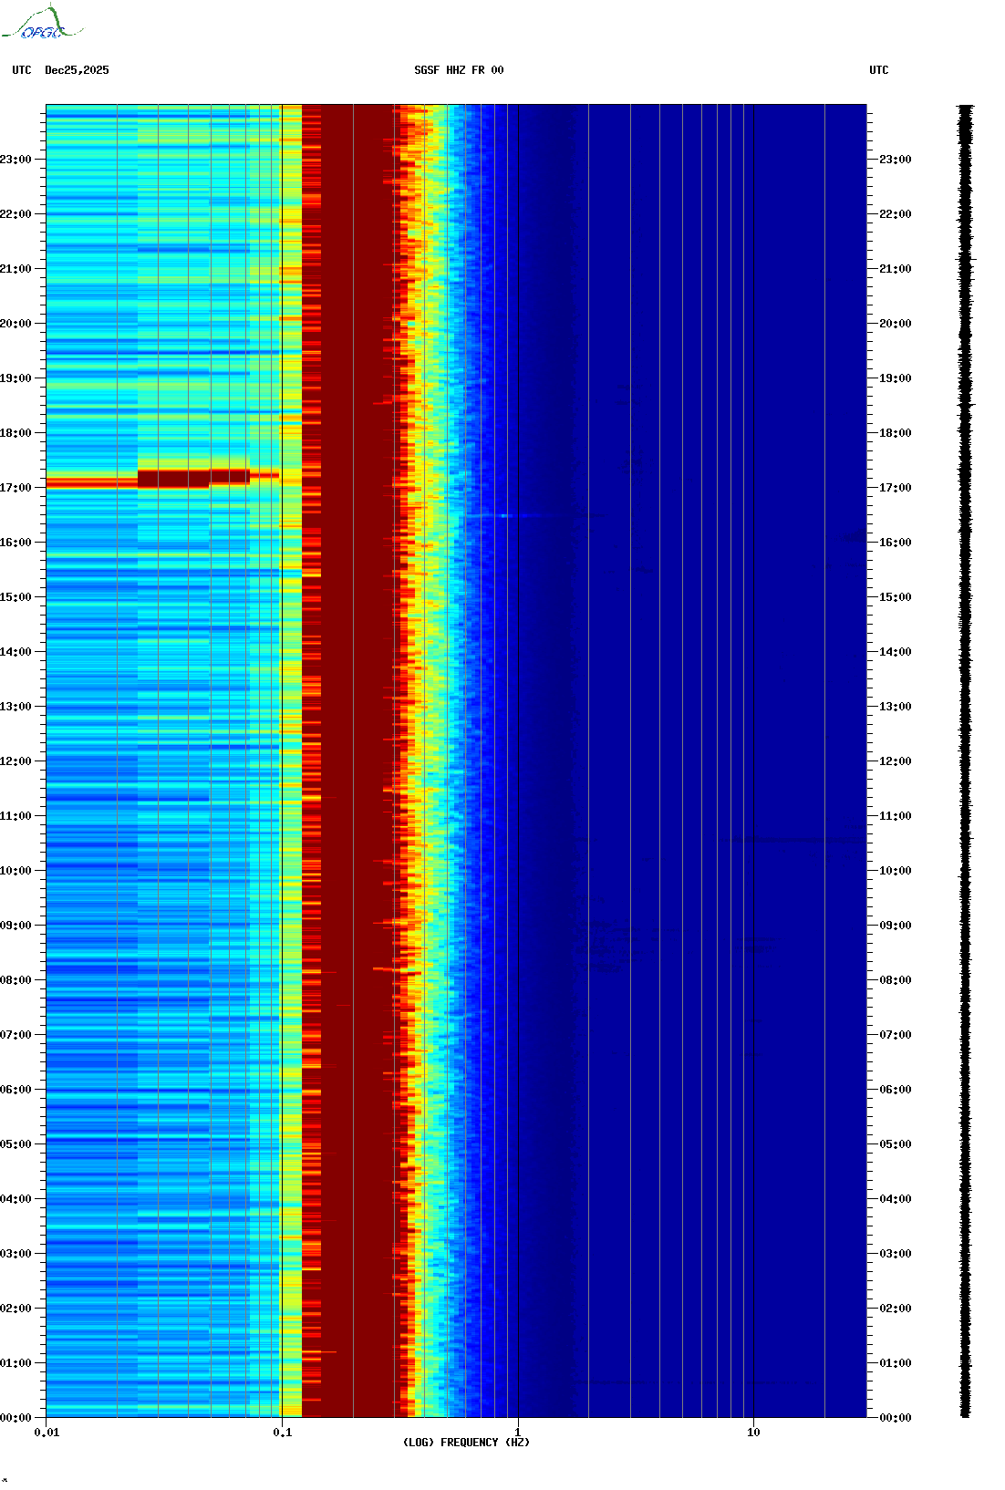Click the UTC label at top left
Viewport: 1005px width, 1490px height.
pos(22,70)
